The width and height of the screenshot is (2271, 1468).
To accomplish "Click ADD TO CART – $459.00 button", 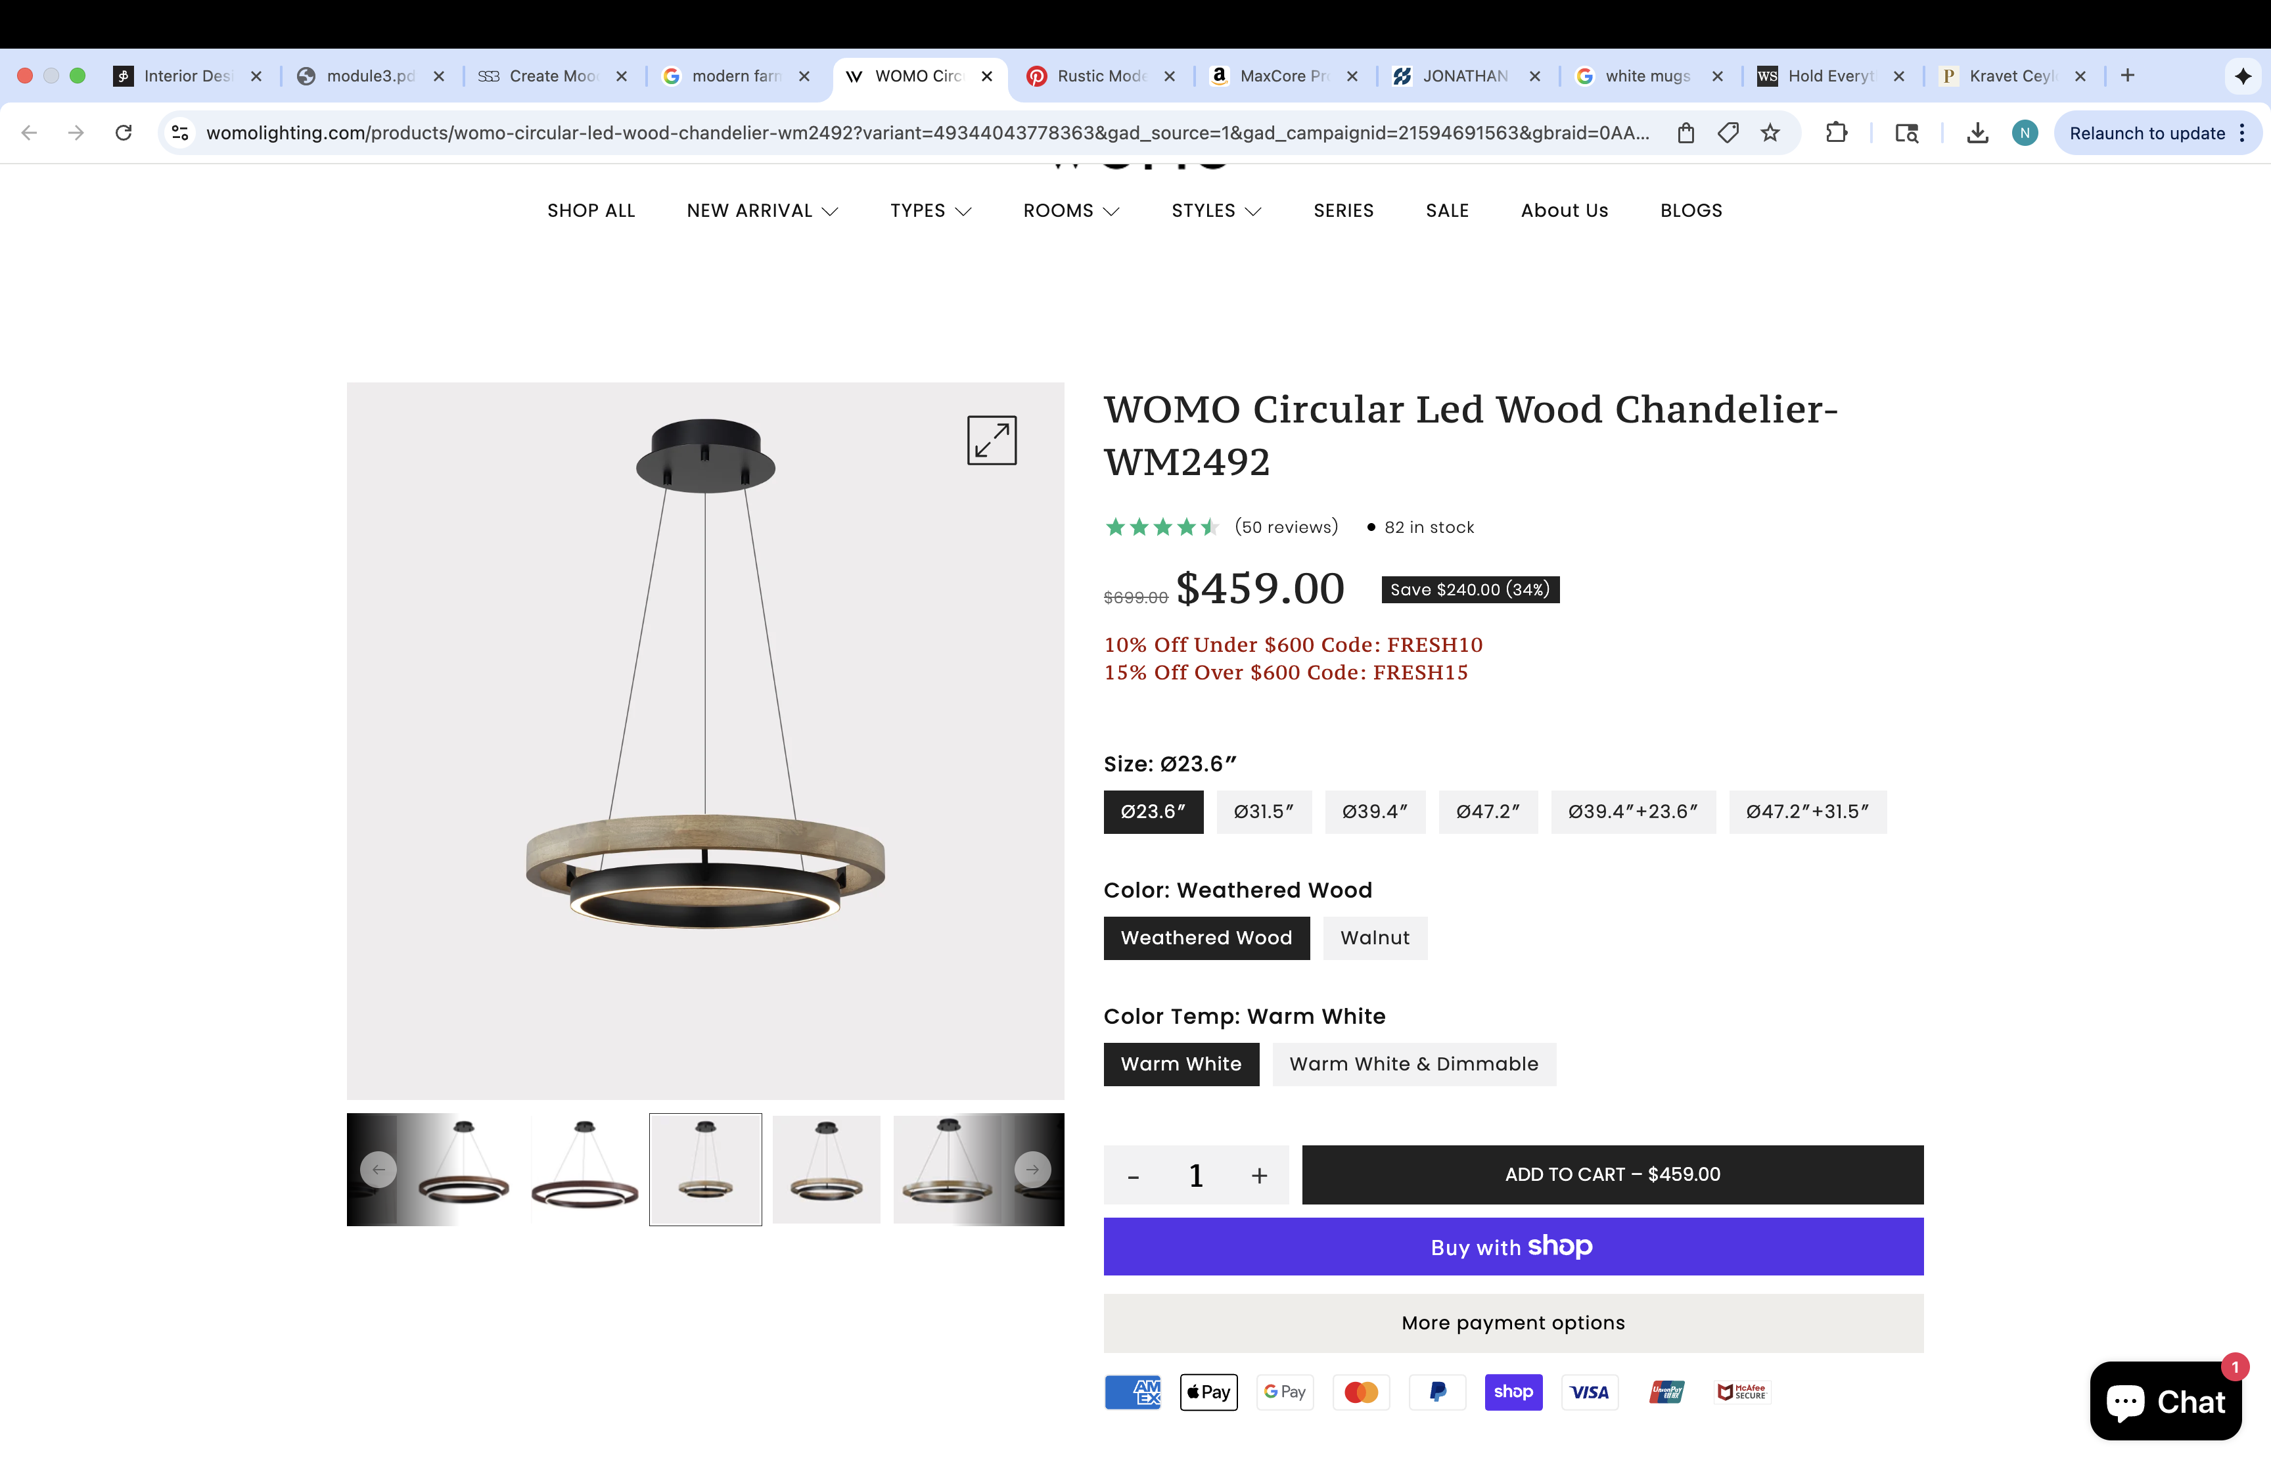I will pyautogui.click(x=1611, y=1174).
